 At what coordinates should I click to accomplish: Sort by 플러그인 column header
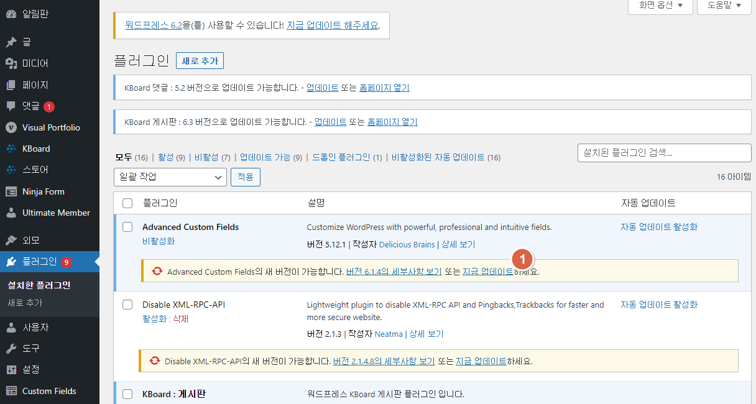click(x=160, y=203)
